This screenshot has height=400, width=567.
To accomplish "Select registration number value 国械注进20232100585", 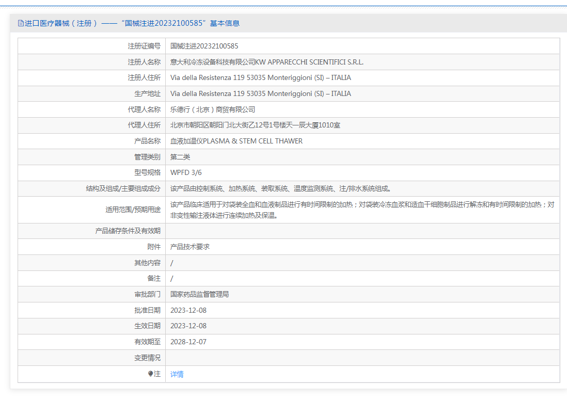I will pyautogui.click(x=204, y=46).
